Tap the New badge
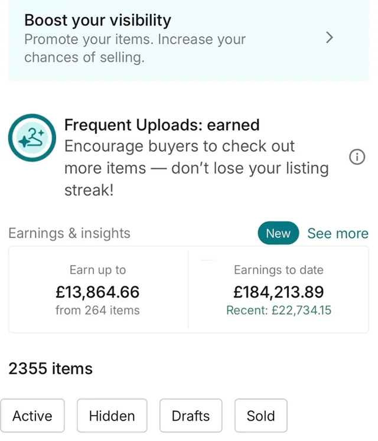Image resolution: width=378 pixels, height=441 pixels. tap(278, 234)
